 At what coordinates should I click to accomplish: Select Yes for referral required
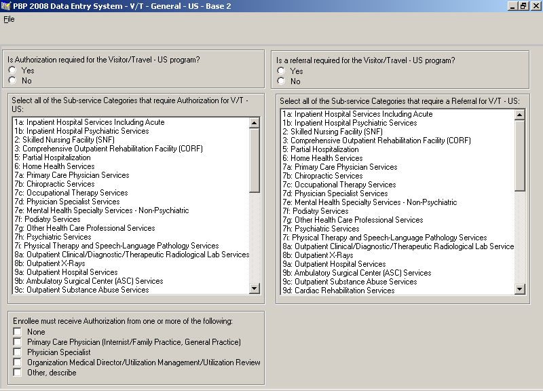(281, 71)
